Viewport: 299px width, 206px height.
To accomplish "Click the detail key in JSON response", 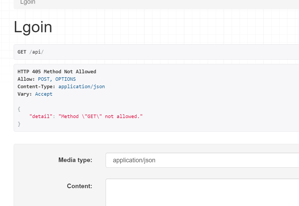I will click(x=41, y=116).
